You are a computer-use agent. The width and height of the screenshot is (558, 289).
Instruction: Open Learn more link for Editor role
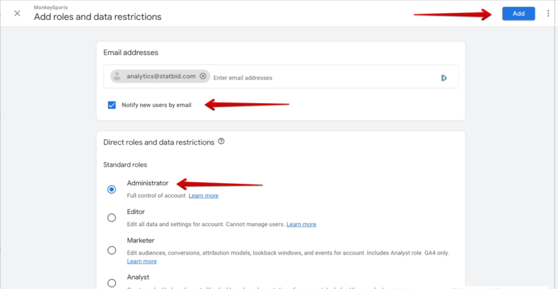point(301,224)
